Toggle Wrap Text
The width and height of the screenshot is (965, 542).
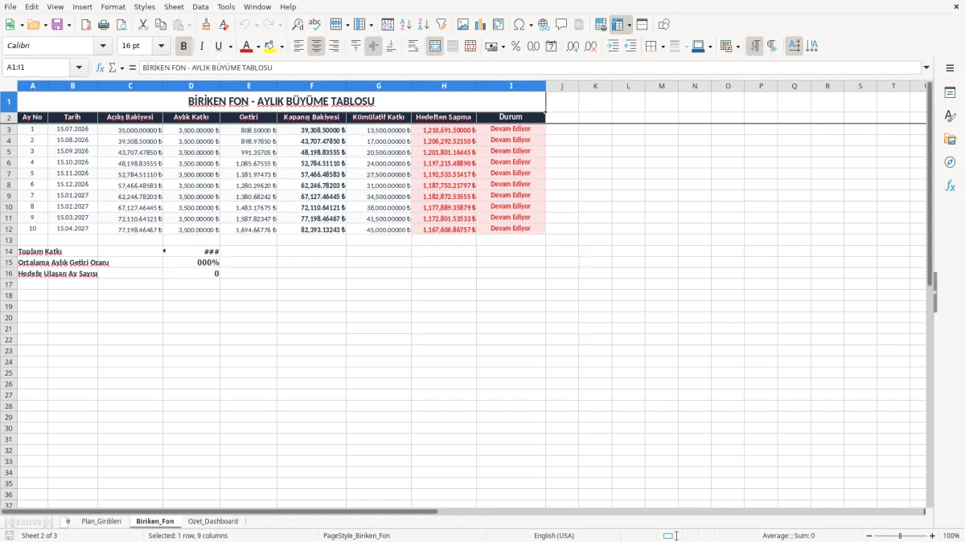(413, 47)
